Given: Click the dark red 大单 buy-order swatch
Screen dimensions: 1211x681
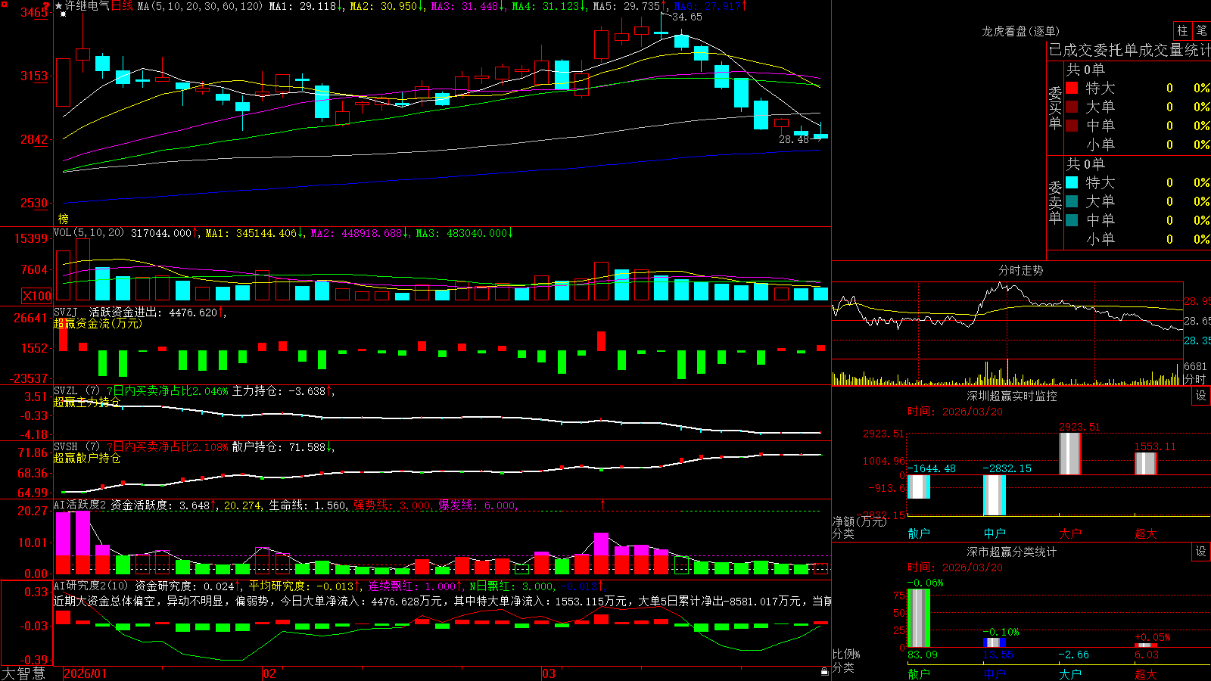Looking at the screenshot, I should (x=1072, y=107).
